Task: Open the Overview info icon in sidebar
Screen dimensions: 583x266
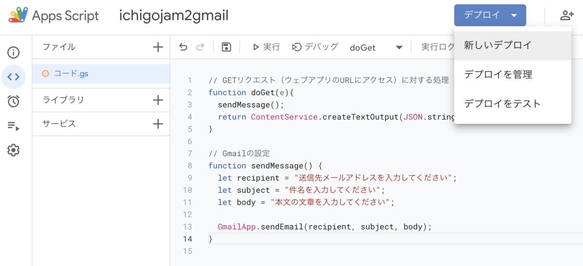Action: click(x=14, y=52)
